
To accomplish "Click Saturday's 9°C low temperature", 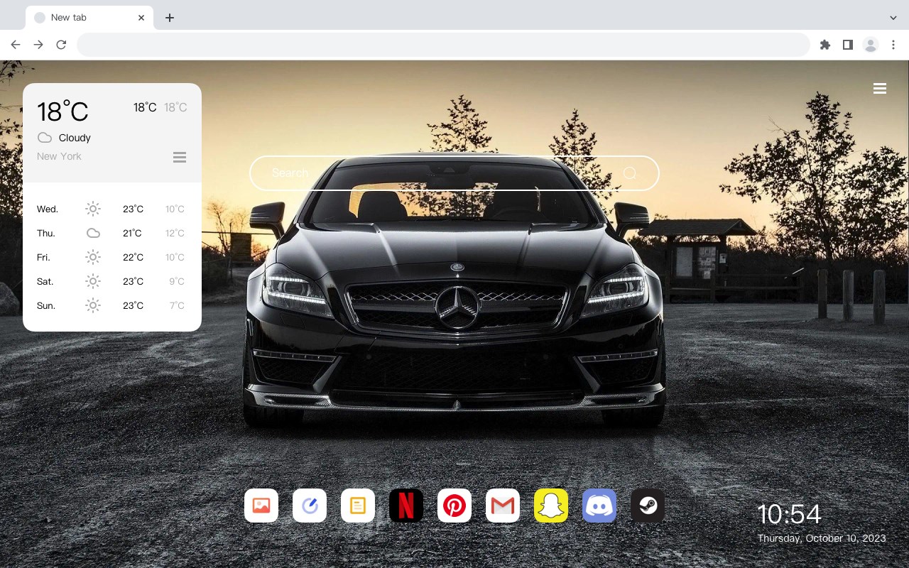I will 177,281.
